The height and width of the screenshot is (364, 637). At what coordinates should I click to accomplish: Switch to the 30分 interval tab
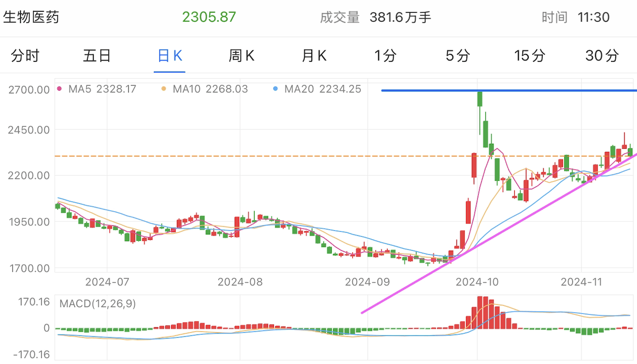[602, 56]
